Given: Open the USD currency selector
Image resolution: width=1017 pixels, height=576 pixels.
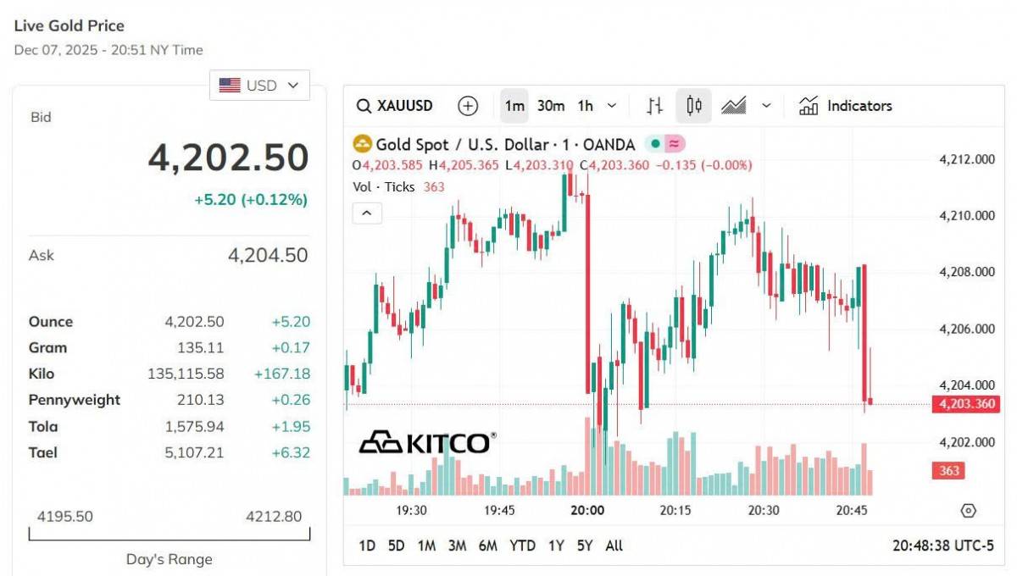Looking at the screenshot, I should click(x=259, y=85).
